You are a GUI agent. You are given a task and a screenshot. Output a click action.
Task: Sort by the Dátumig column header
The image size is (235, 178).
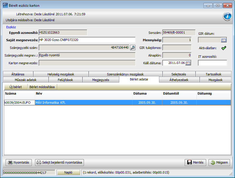pos(214,95)
